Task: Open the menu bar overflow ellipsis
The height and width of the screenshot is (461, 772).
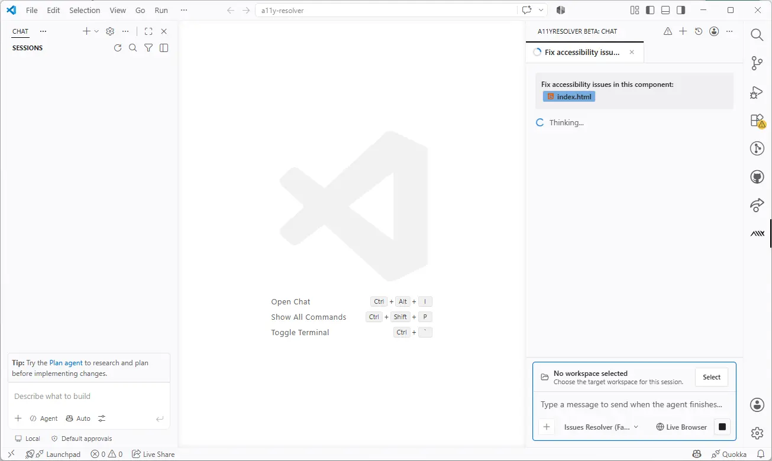Action: click(x=183, y=10)
